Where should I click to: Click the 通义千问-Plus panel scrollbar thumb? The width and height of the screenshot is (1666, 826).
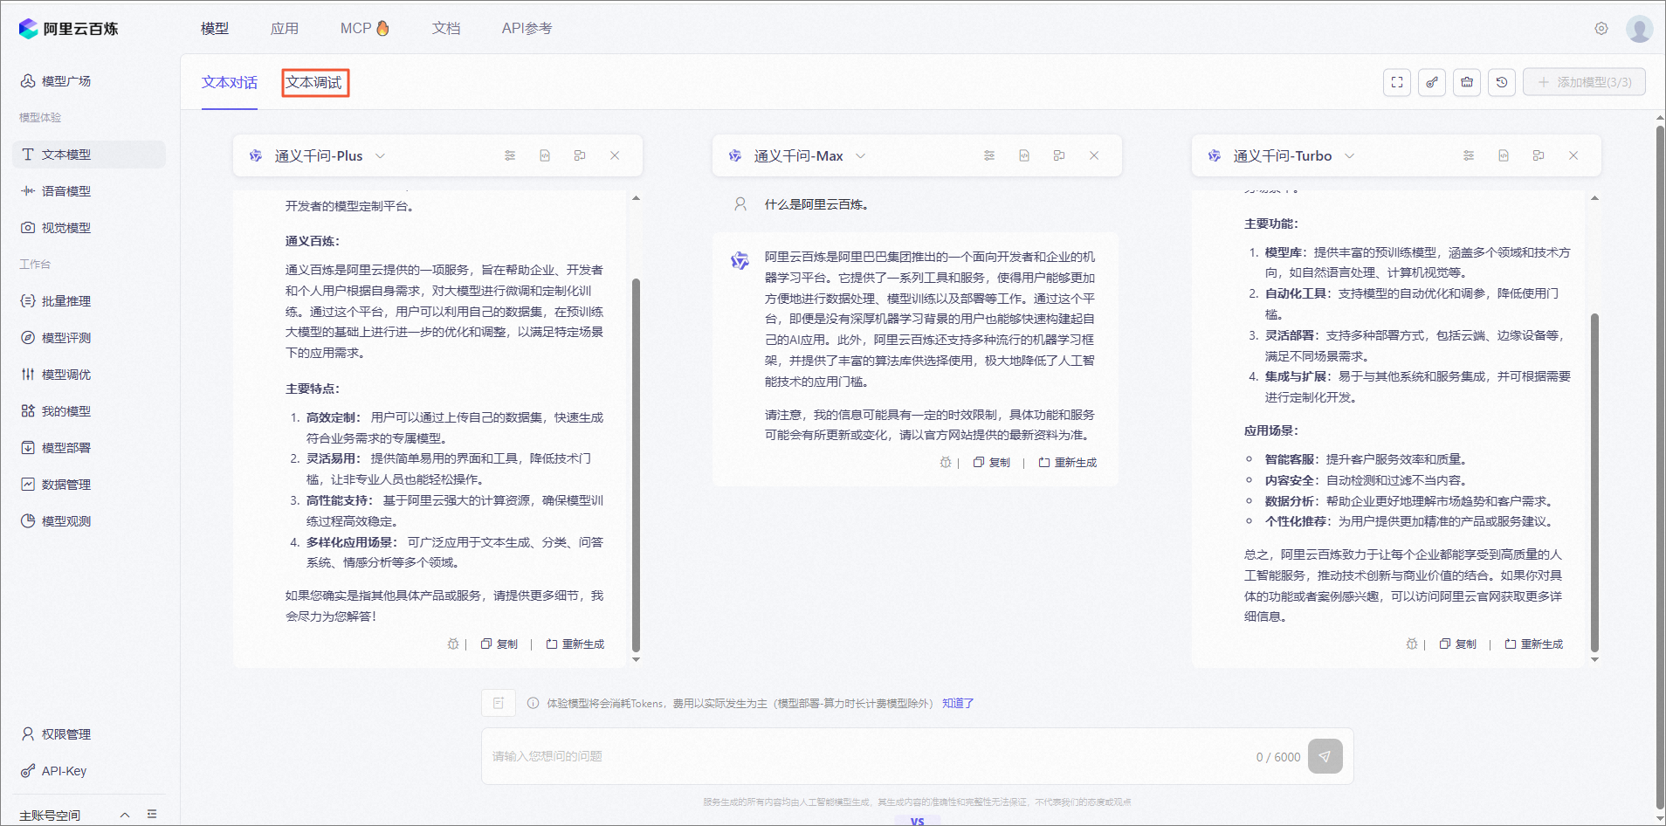coord(636,465)
